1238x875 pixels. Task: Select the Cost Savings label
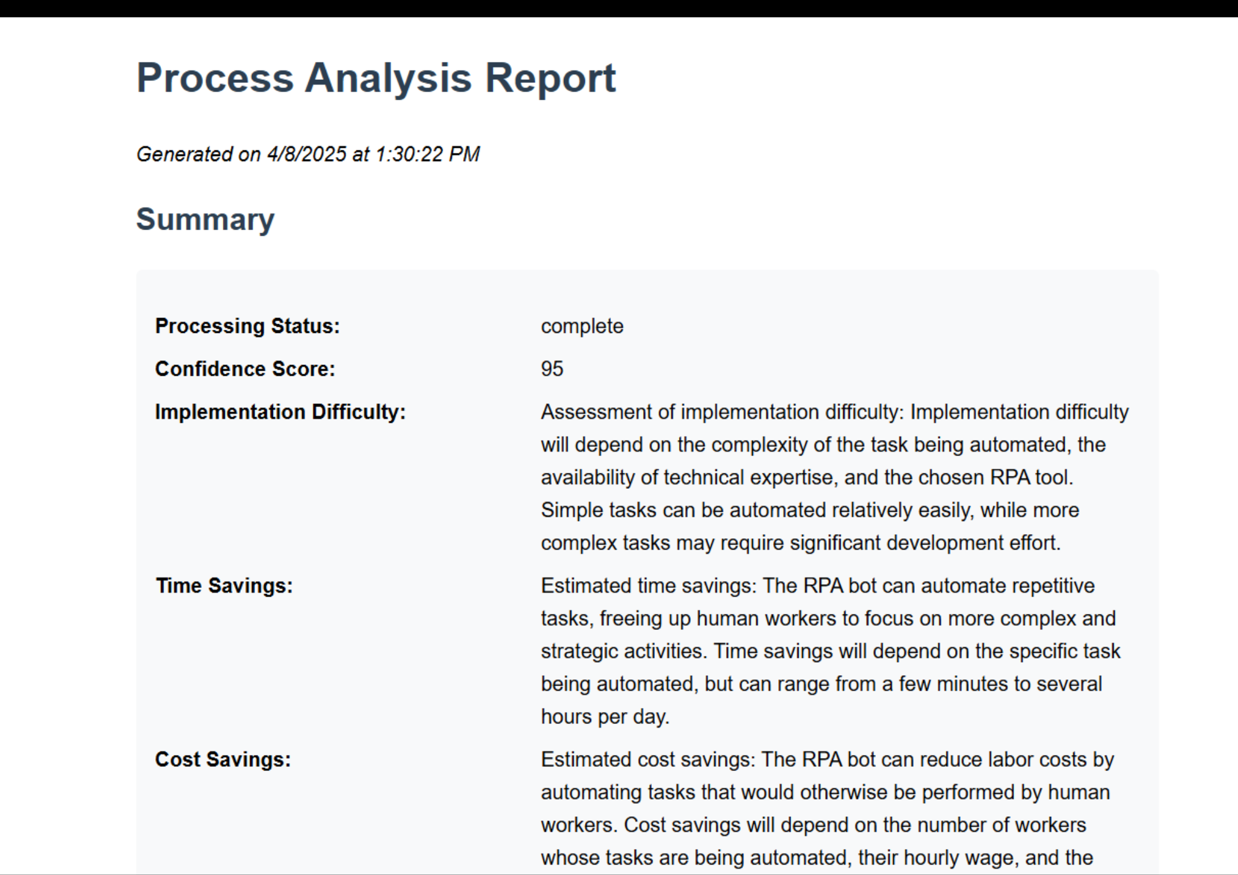point(223,760)
